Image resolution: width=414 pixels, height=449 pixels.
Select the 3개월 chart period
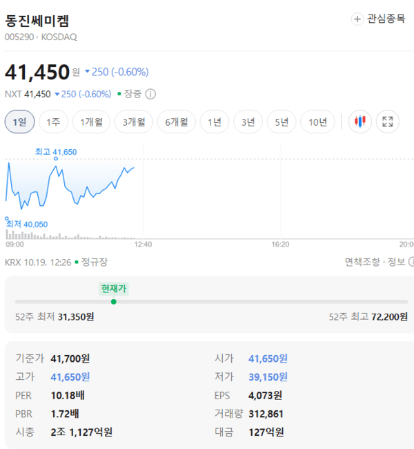point(134,122)
